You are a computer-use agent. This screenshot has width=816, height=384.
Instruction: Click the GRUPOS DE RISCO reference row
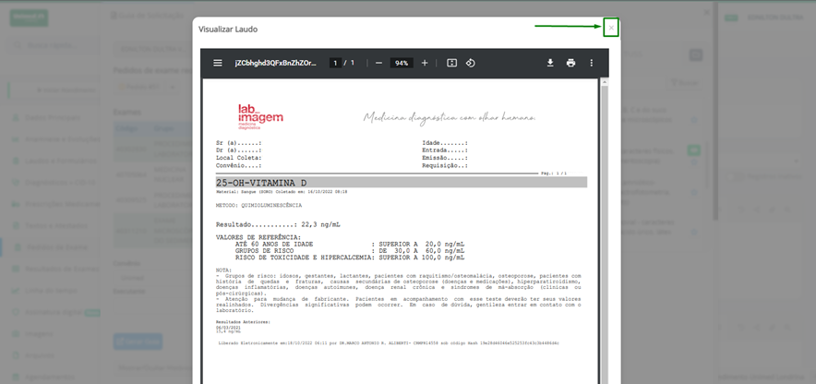click(350, 251)
